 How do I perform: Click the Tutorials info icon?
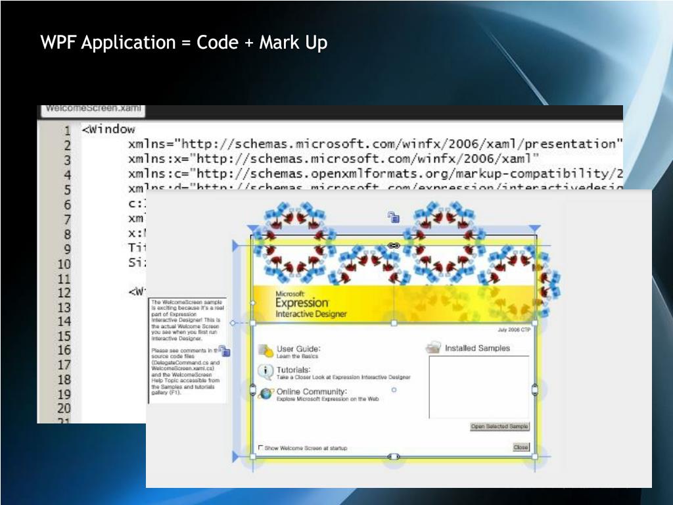coord(266,372)
